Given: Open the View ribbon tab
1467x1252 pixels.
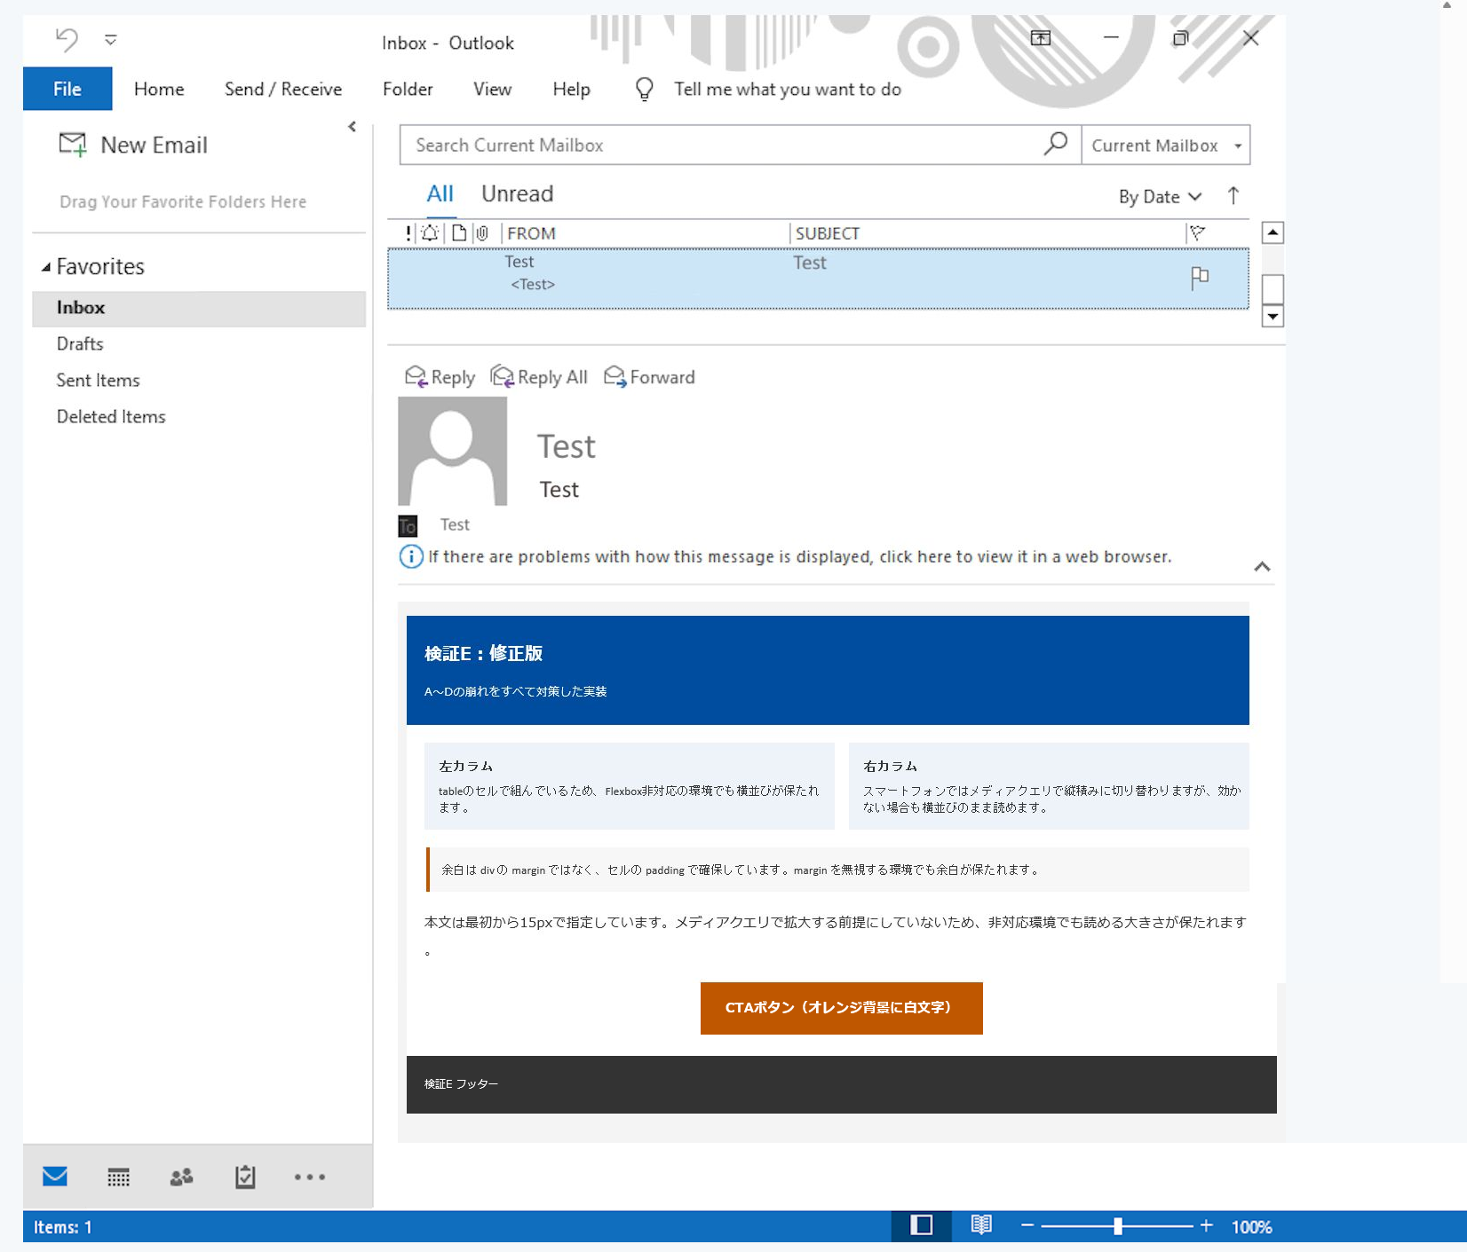Looking at the screenshot, I should 492,89.
